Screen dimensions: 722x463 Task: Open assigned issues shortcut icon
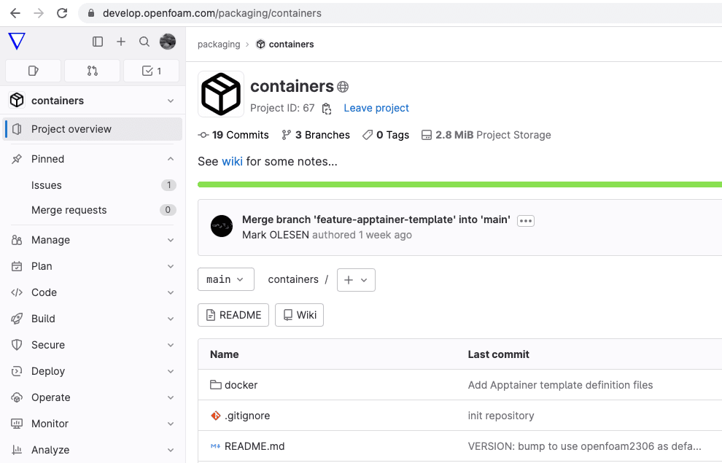[x=33, y=71]
